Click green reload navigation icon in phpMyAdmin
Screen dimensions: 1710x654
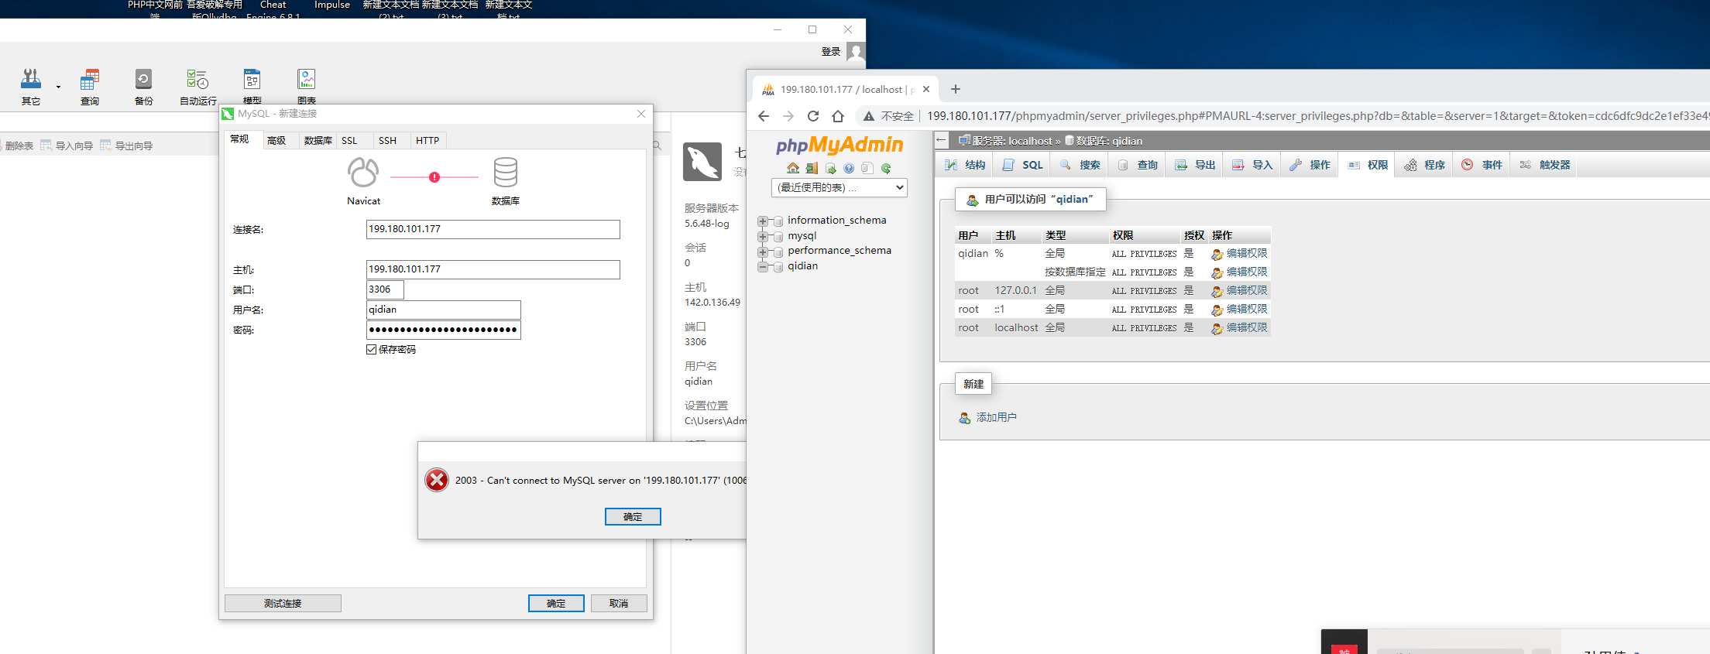[x=886, y=168]
